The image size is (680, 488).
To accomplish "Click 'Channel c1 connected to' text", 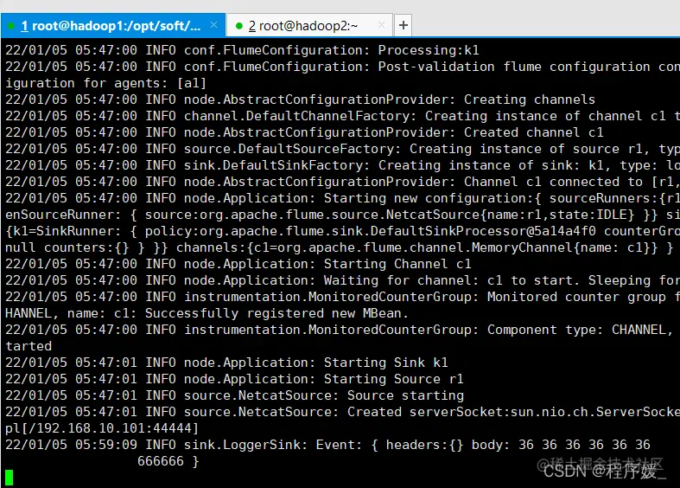I will click(553, 183).
